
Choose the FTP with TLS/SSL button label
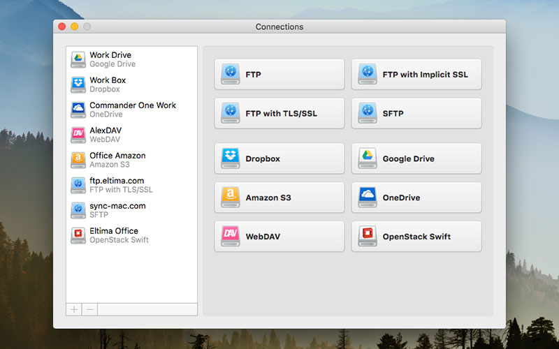click(x=282, y=114)
